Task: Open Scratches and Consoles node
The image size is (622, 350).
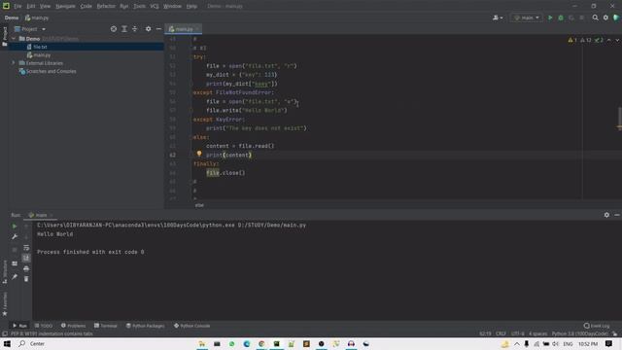Action: (51, 71)
